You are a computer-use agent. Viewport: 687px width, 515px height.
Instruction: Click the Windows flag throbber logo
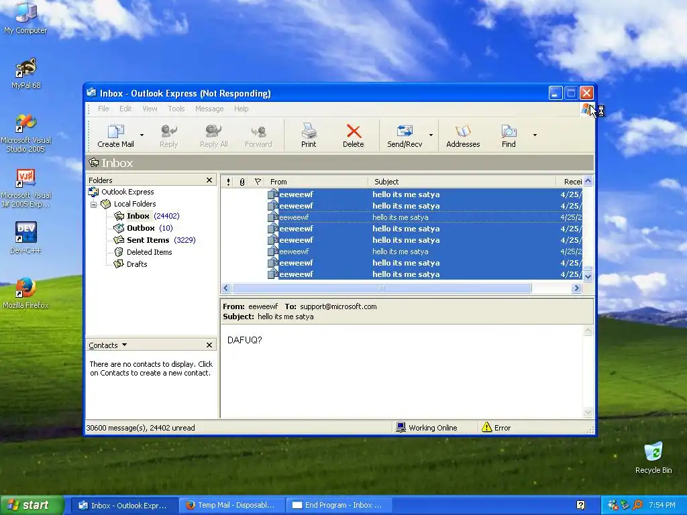tap(586, 109)
